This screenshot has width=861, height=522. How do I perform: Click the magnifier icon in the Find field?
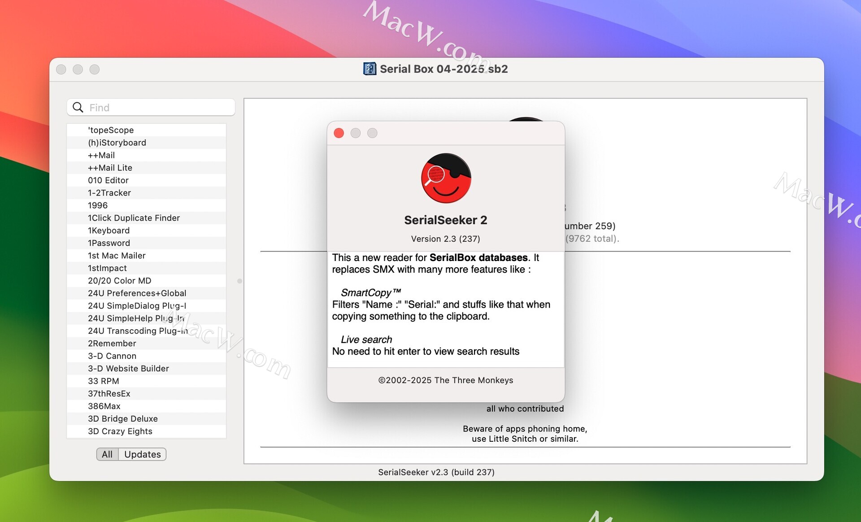coord(78,107)
